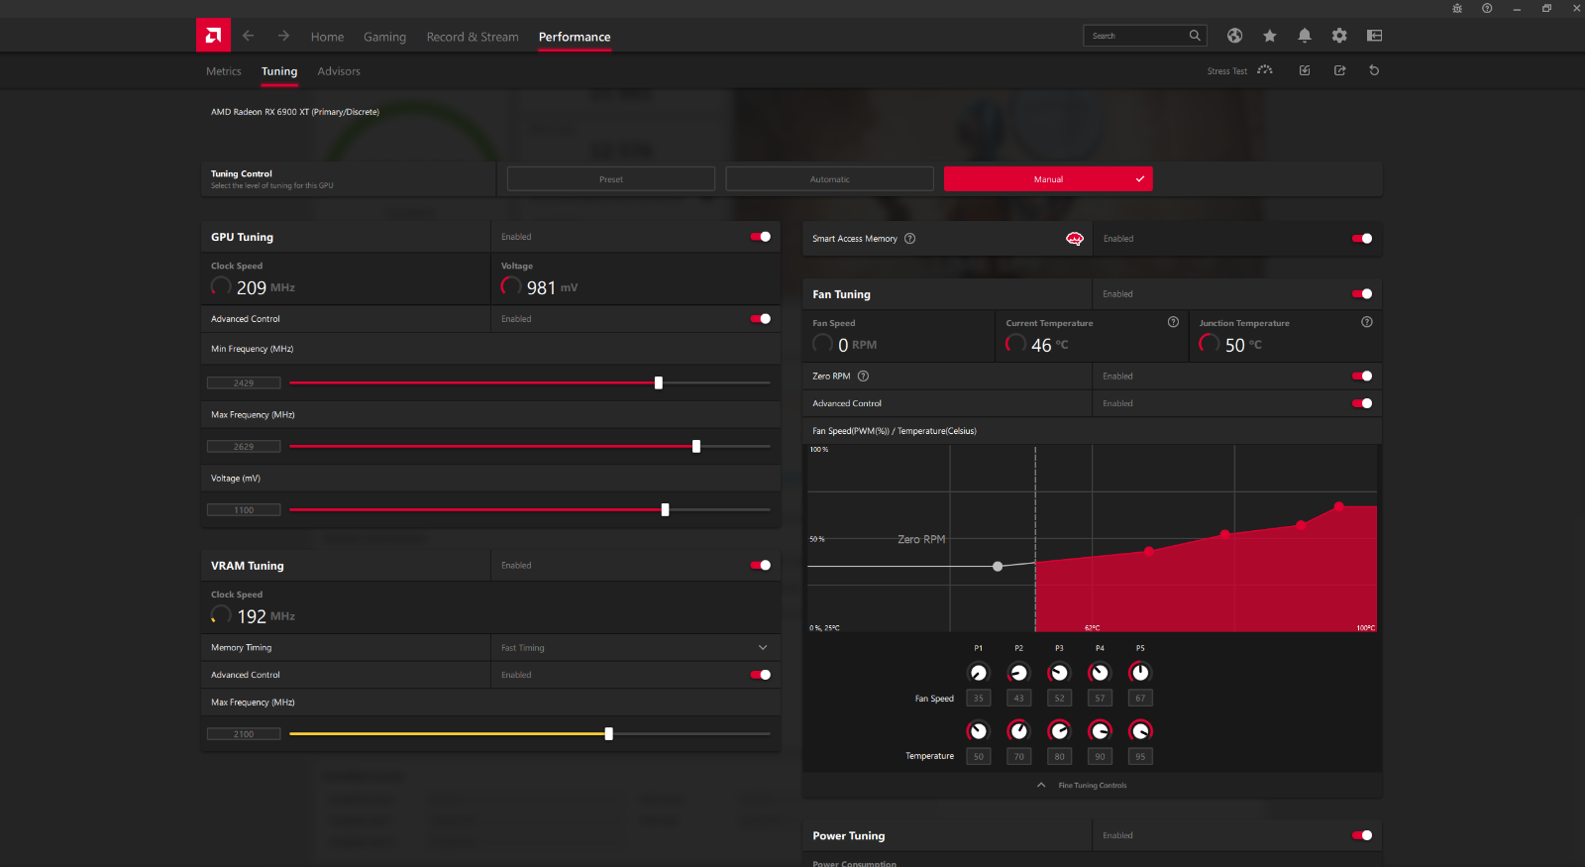Open Current Temperature help icon

click(1173, 322)
